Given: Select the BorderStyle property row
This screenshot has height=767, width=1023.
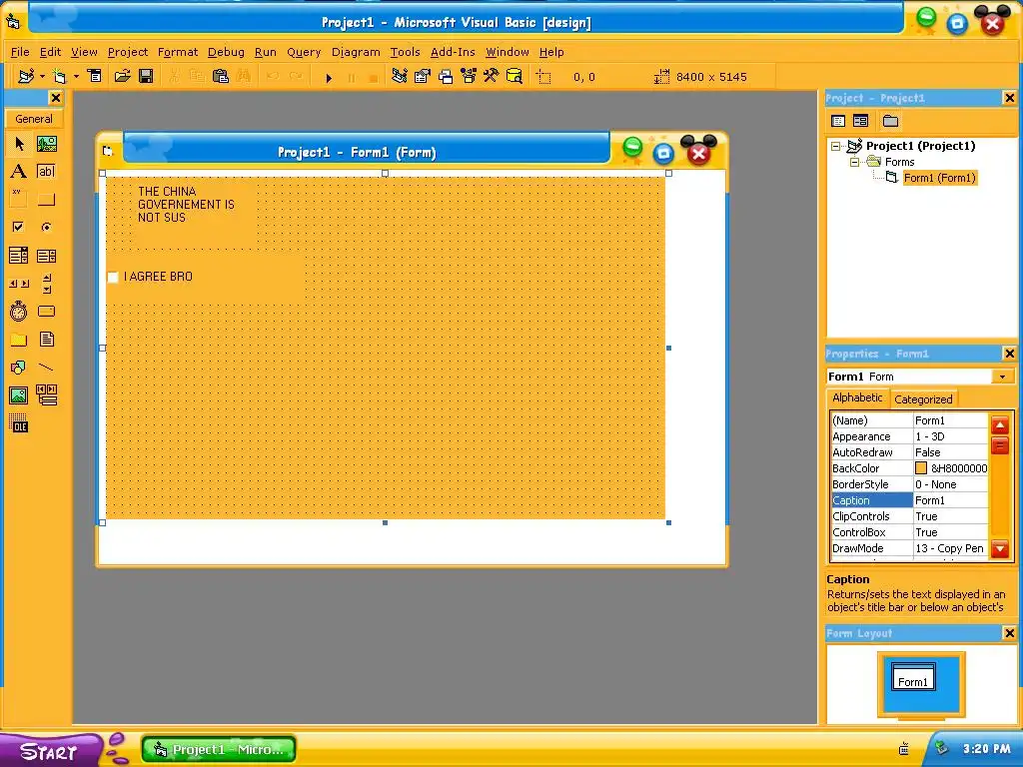Looking at the screenshot, I should click(910, 484).
